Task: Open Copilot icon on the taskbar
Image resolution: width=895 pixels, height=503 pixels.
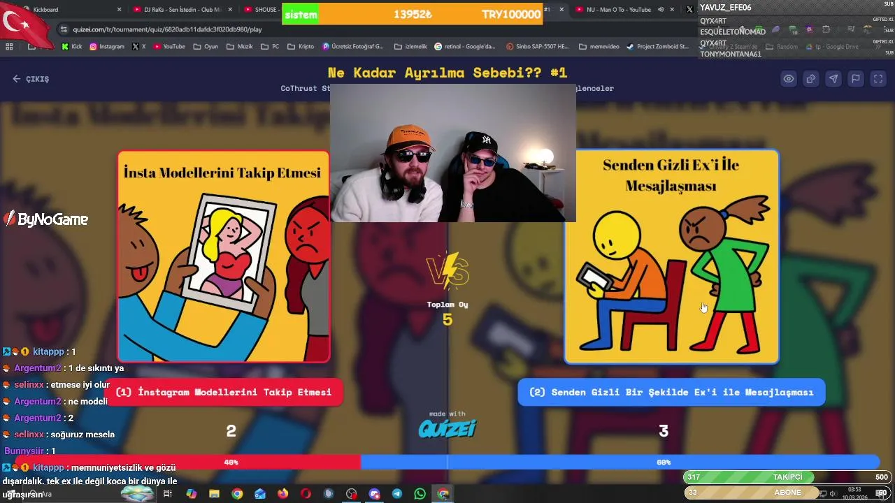Action: 191,494
